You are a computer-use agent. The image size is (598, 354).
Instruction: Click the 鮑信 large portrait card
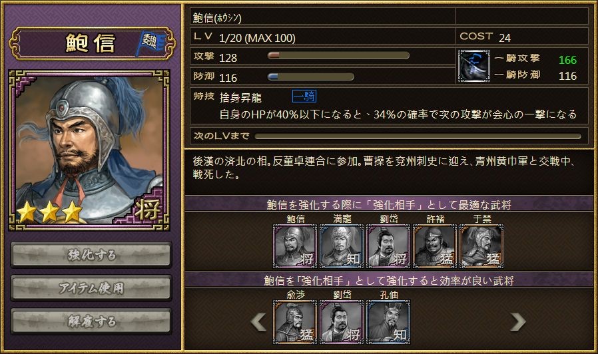(89, 150)
